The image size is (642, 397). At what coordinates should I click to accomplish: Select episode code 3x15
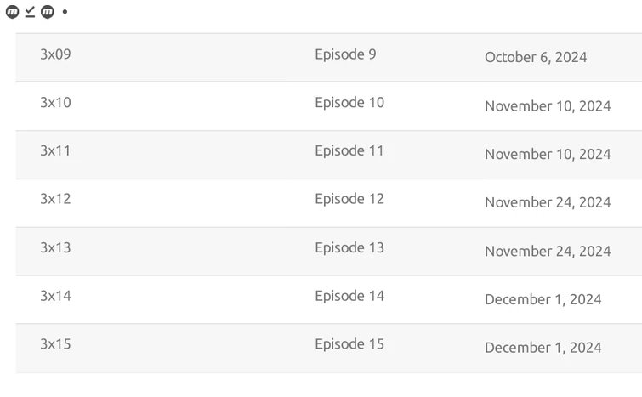pos(55,344)
